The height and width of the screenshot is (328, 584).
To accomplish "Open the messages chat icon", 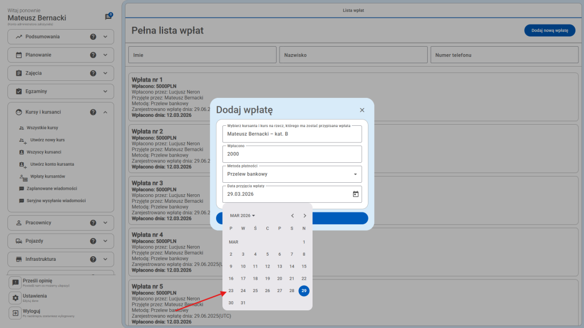I will [108, 17].
